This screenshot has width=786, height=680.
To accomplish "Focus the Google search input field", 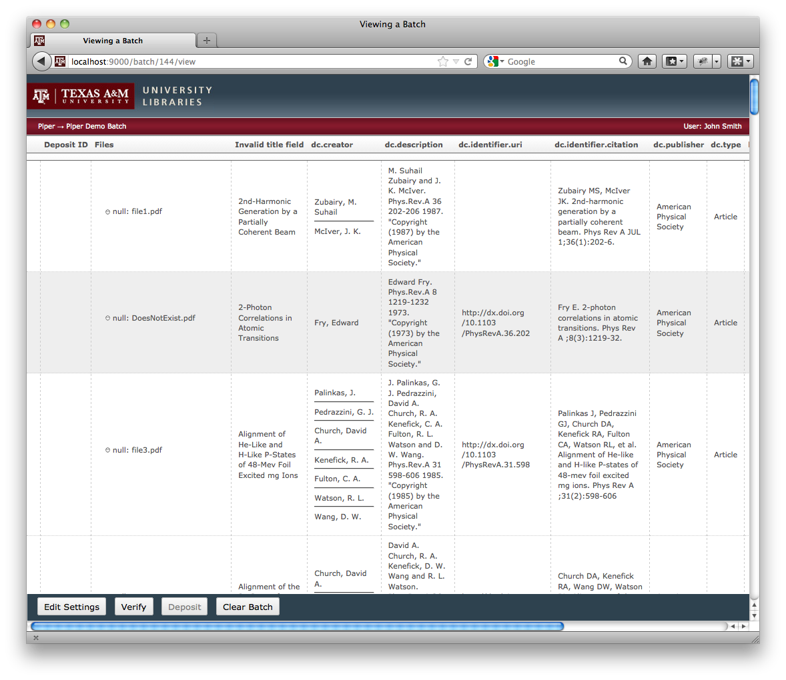I will 561,61.
